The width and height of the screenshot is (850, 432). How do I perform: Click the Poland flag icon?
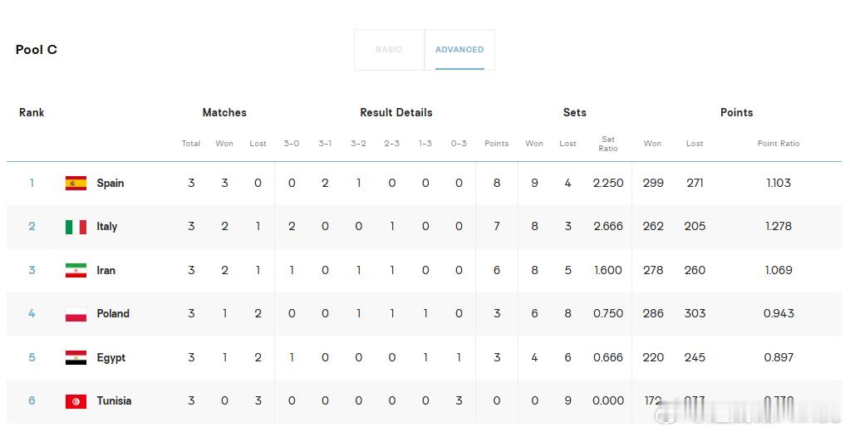click(x=76, y=314)
